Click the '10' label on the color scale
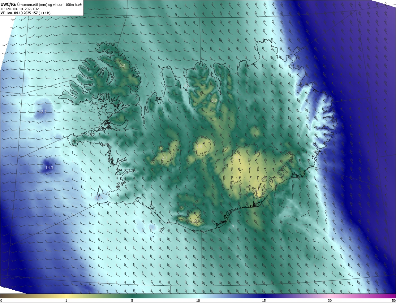 tap(198, 301)
